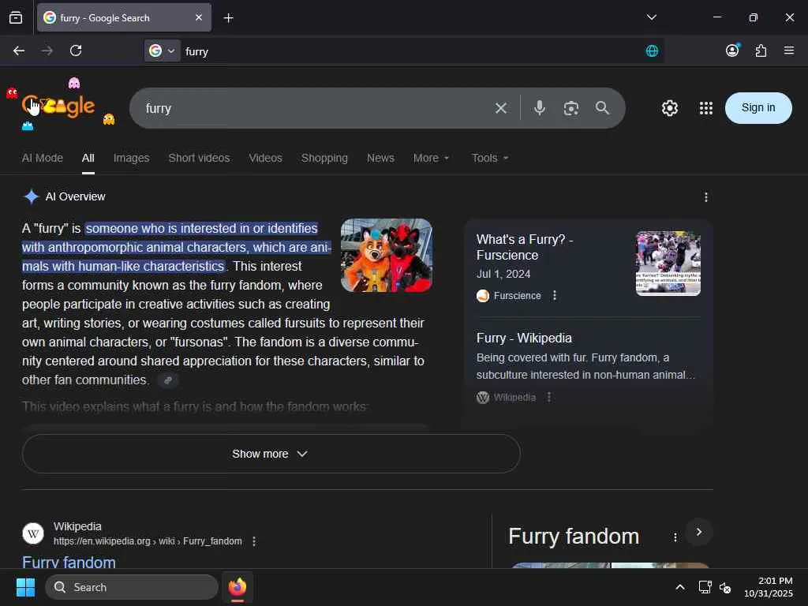808x606 pixels.
Task: Open the network status tray icon
Action: (705, 587)
